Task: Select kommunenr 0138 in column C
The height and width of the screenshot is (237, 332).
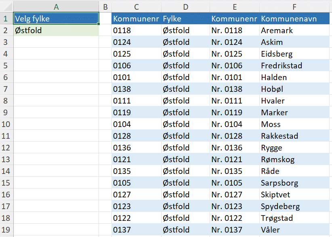Action: click(136, 89)
